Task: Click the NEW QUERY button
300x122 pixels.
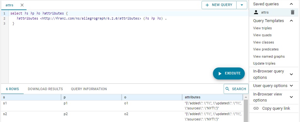Action: pyautogui.click(x=219, y=5)
